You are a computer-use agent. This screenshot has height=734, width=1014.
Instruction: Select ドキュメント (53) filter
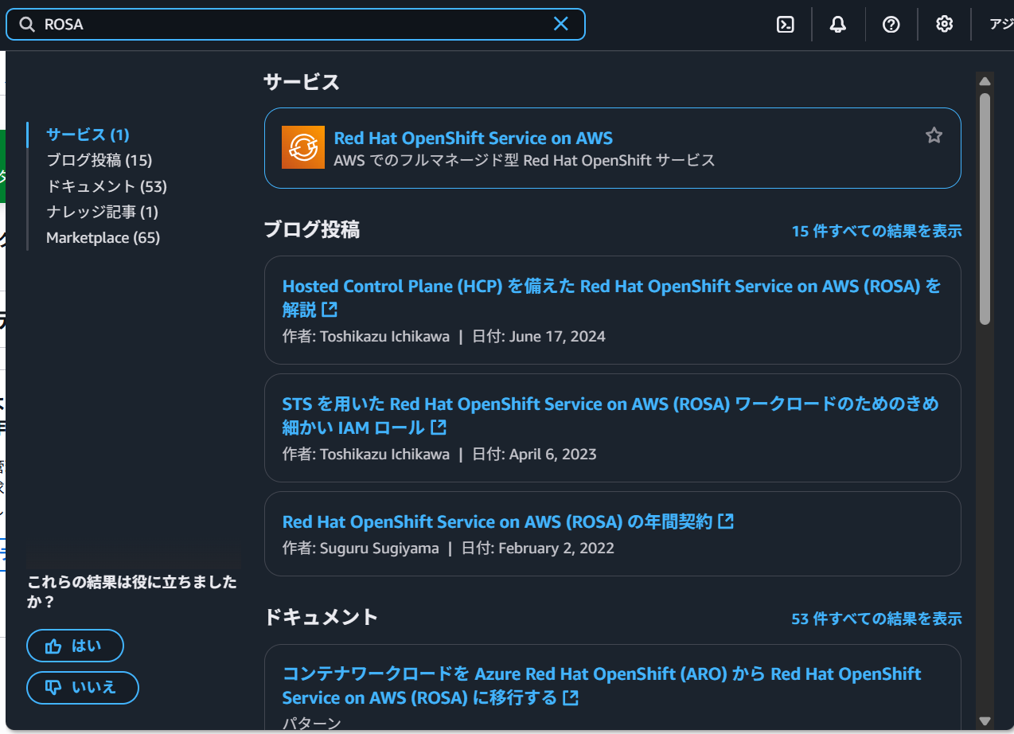107,186
